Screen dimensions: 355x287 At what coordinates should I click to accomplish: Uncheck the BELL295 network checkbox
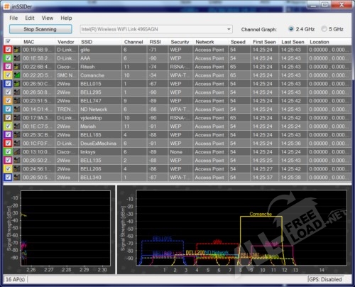point(8,92)
